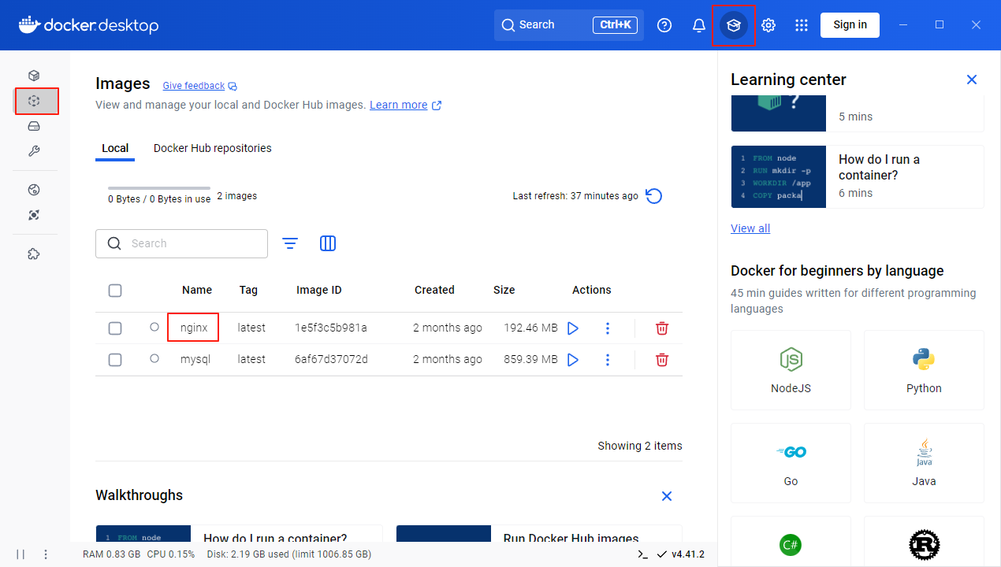
Task: Click the Image ID column header
Action: (x=319, y=290)
